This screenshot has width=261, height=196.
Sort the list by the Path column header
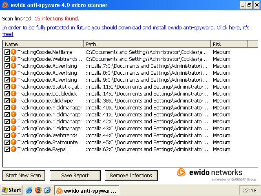[x=147, y=44]
